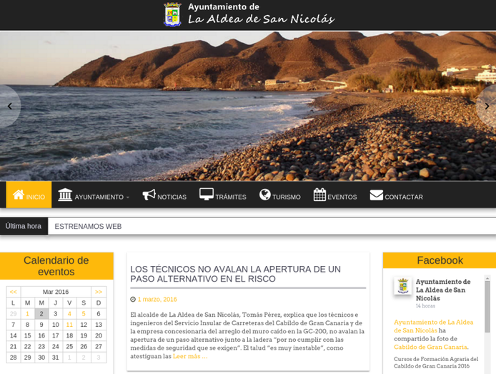Click the Contactar envelope icon

pyautogui.click(x=377, y=195)
